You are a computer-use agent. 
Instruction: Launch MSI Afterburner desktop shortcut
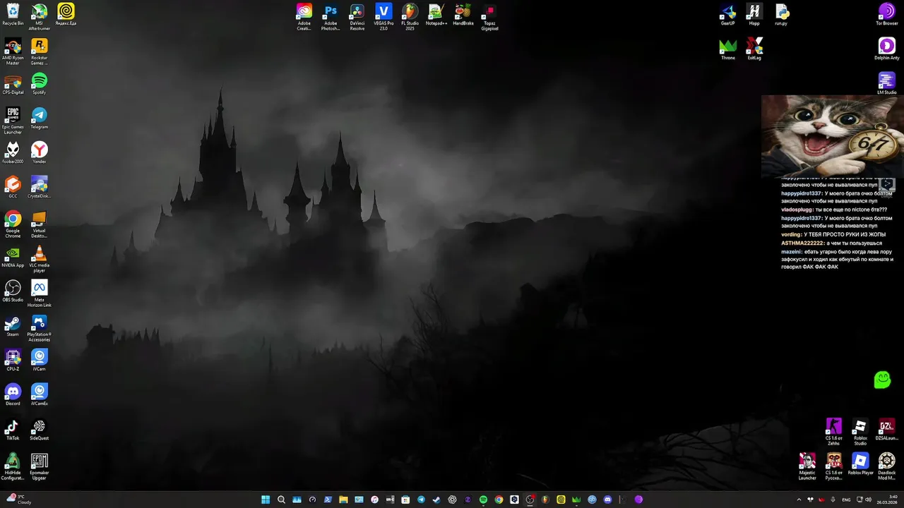[40, 17]
